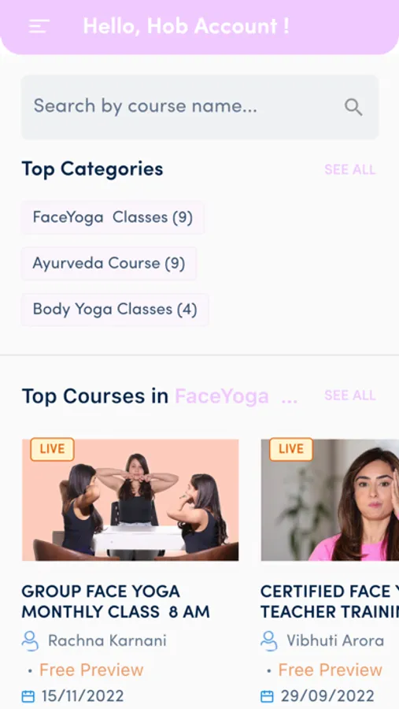Tap Free Preview under Rachna Karnani
This screenshot has height=709, width=399.
click(x=91, y=670)
